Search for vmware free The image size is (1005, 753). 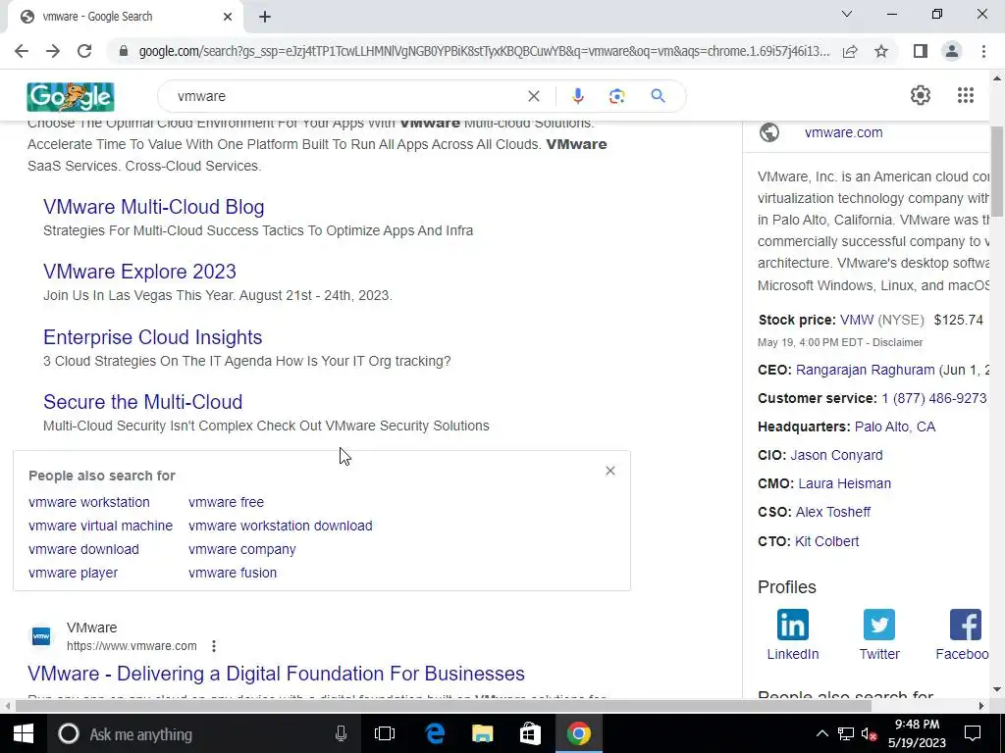tap(227, 502)
